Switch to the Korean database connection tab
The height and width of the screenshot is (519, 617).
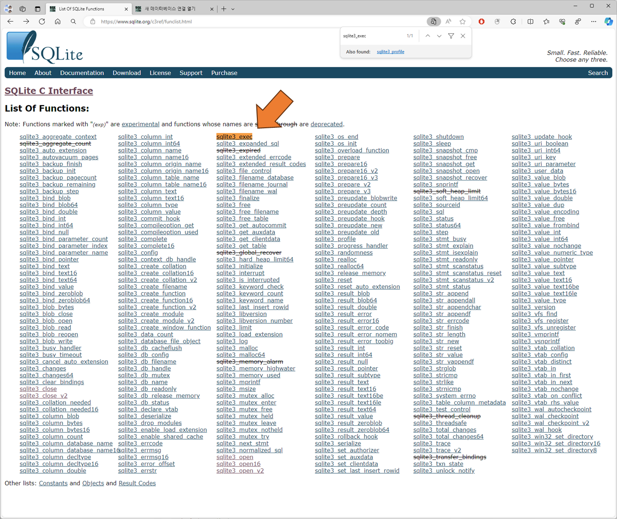(174, 9)
